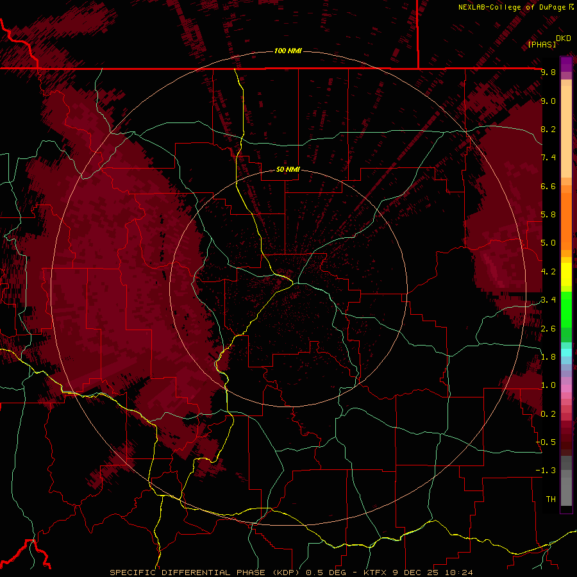Click the 2.6 value on color scale
Image resolution: width=577 pixels, height=577 pixels.
click(x=548, y=329)
